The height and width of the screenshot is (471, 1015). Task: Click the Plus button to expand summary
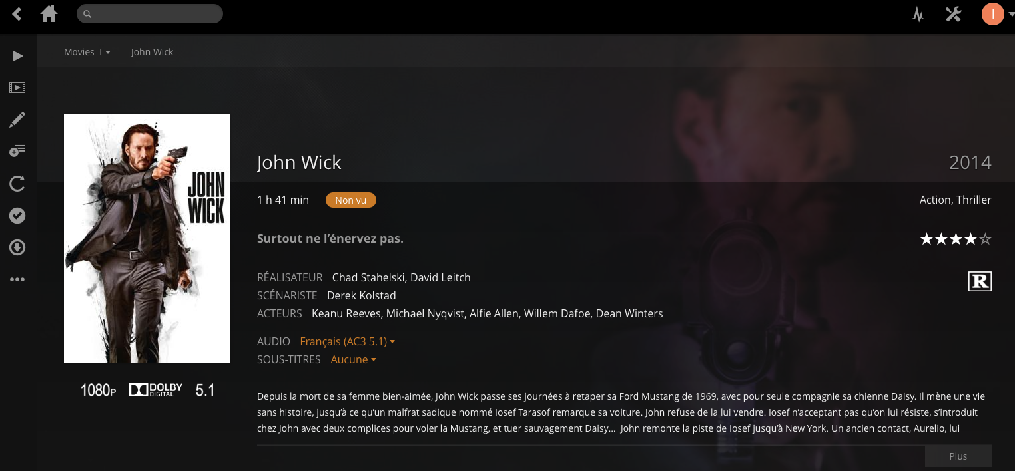pos(958,456)
